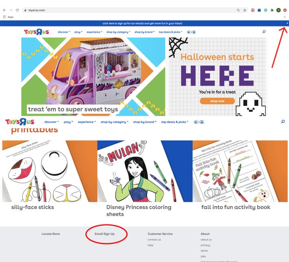This screenshot has height=262, width=289.
Task: Click the accessibility icon in lower header
Action: coord(199,122)
